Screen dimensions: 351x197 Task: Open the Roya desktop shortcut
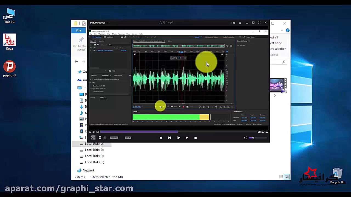pos(9,42)
